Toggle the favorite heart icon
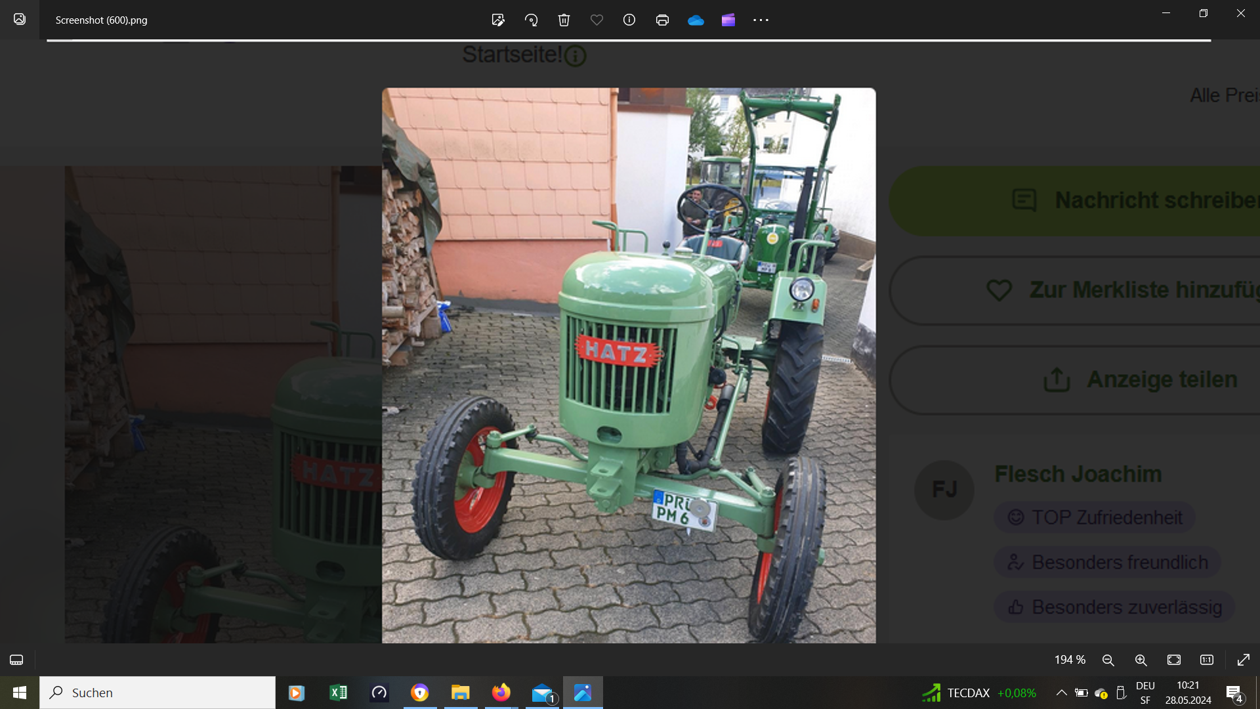Image resolution: width=1260 pixels, height=709 pixels. click(x=597, y=20)
